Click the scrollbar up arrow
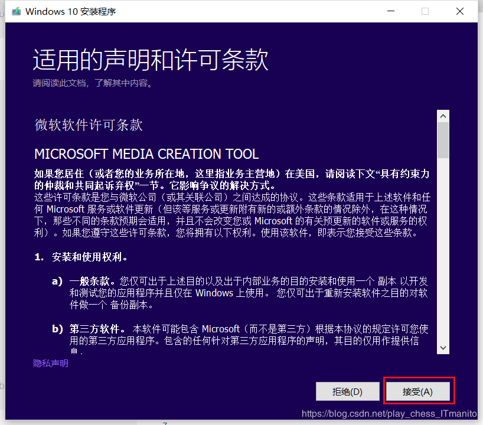Screen dimensions: 483x425 pyautogui.click(x=443, y=116)
